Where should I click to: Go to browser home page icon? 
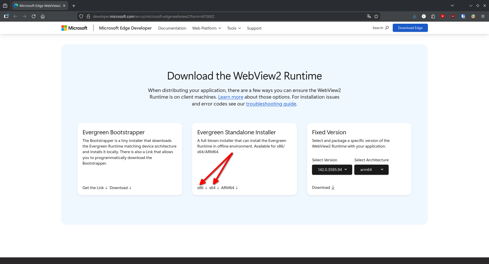click(x=43, y=16)
